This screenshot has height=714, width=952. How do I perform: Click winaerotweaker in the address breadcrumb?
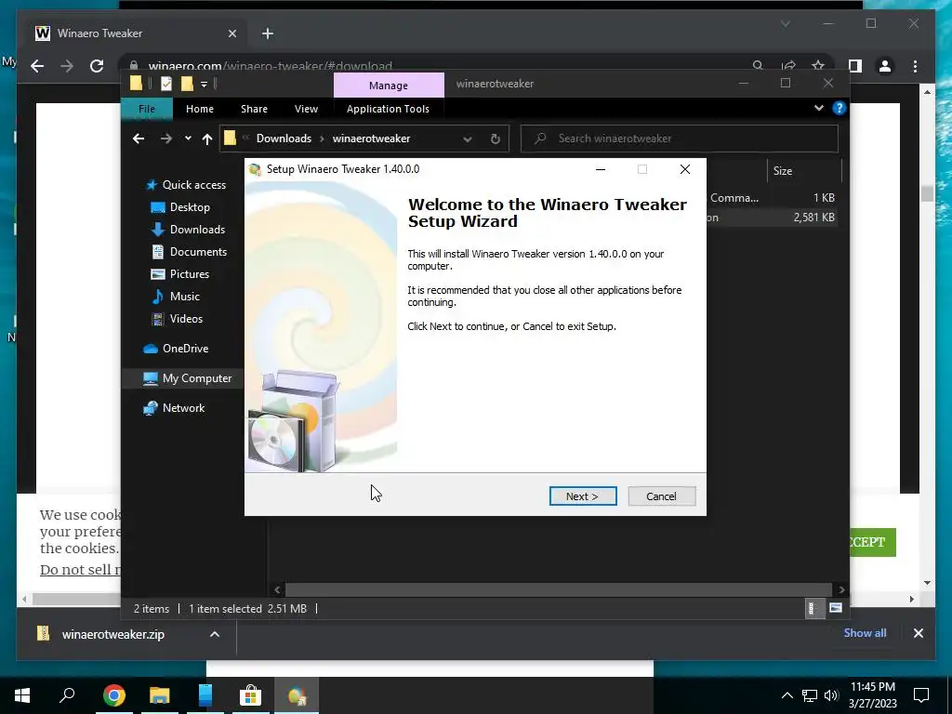point(371,139)
